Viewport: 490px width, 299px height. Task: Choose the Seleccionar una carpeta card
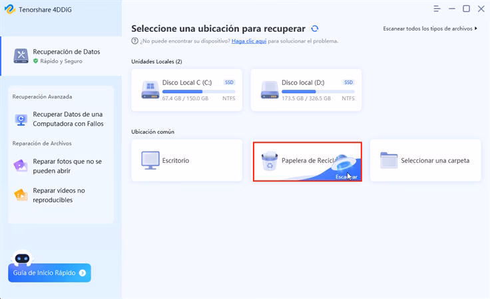(x=425, y=160)
